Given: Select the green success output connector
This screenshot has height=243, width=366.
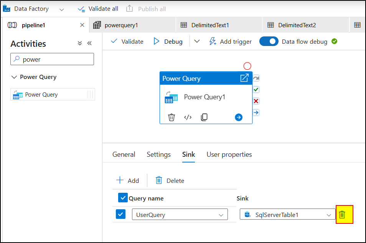Looking at the screenshot, I should point(256,89).
